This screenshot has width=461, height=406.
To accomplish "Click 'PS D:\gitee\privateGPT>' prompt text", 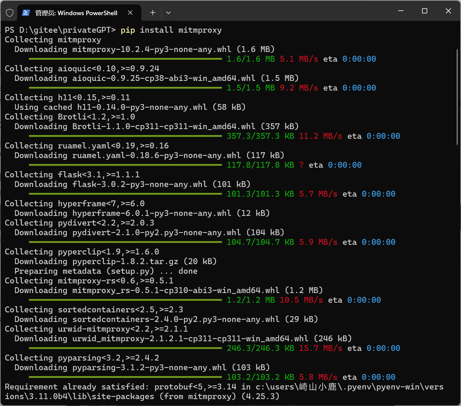I will coord(60,30).
